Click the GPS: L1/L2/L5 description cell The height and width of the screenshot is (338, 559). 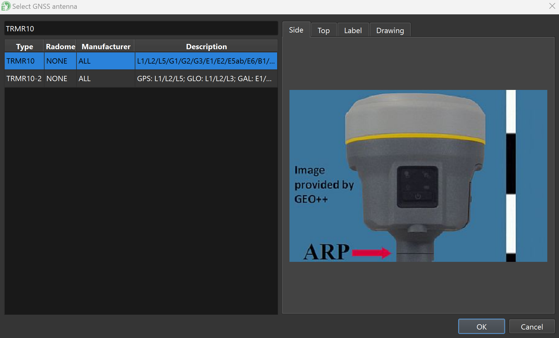coord(204,78)
